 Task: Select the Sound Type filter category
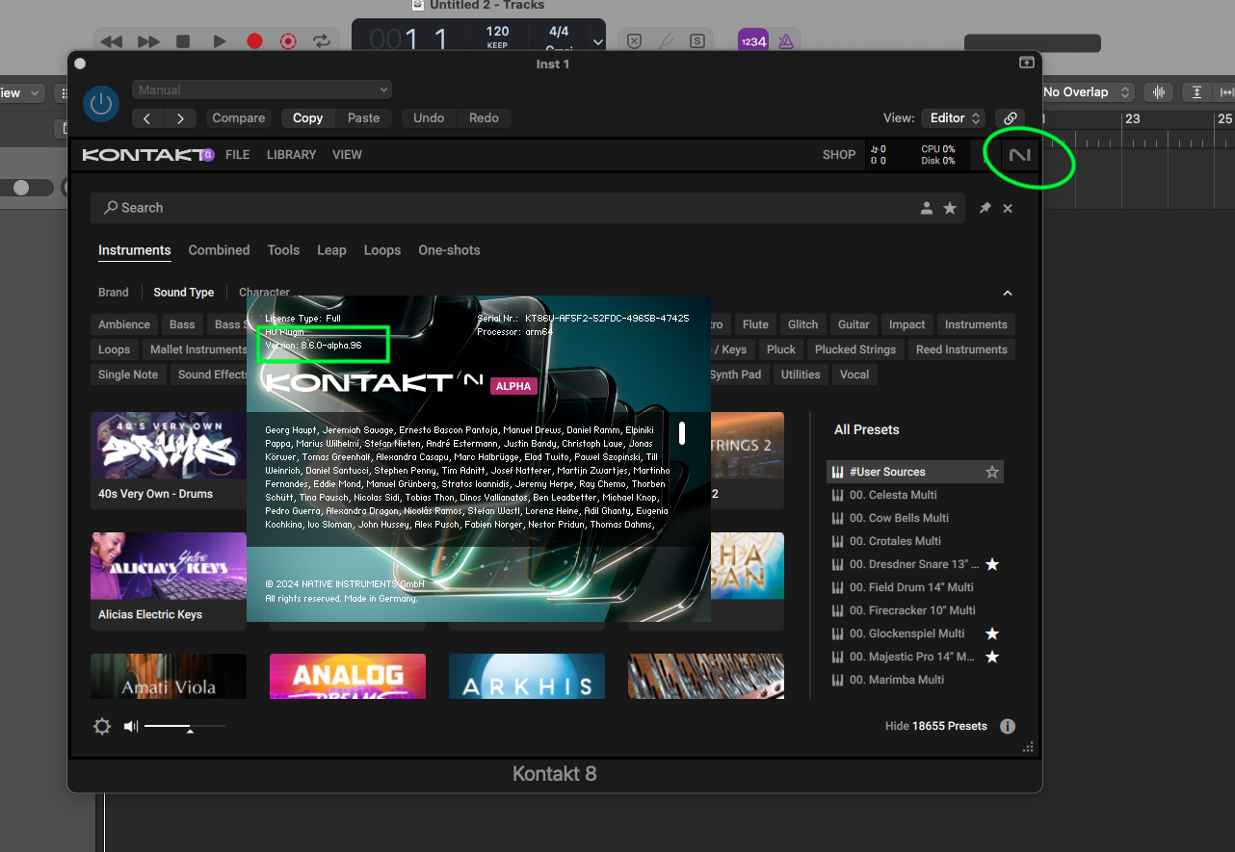[x=183, y=293]
